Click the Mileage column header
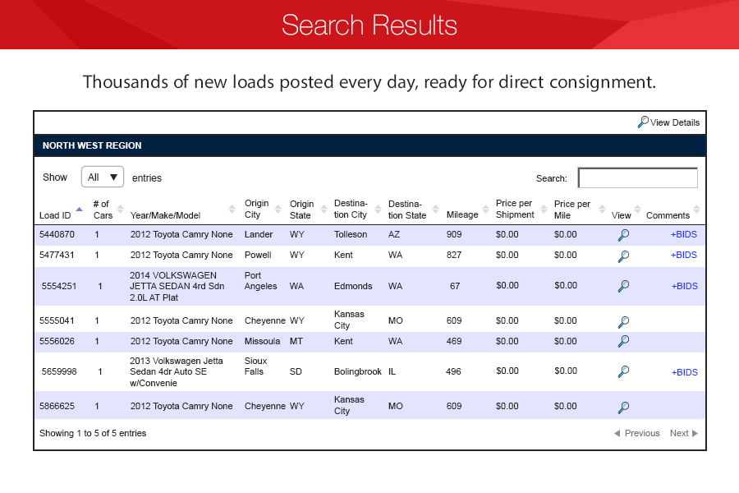 pos(462,214)
